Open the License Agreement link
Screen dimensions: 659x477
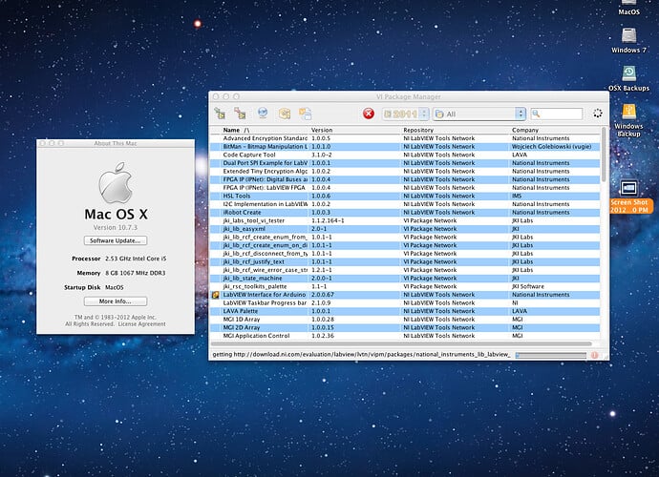[x=141, y=324]
